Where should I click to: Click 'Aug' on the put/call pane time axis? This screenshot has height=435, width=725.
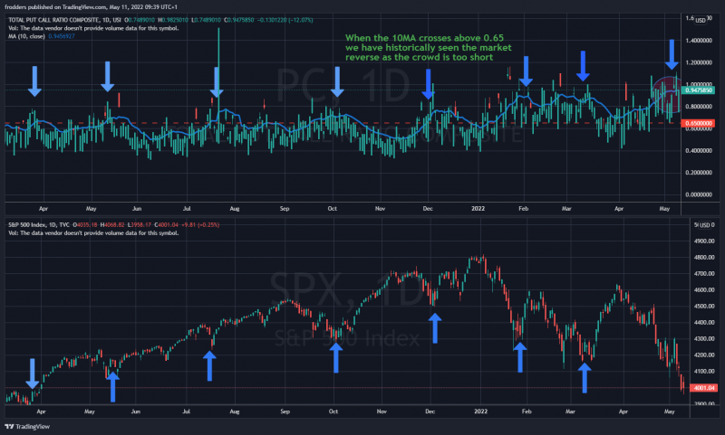click(235, 209)
